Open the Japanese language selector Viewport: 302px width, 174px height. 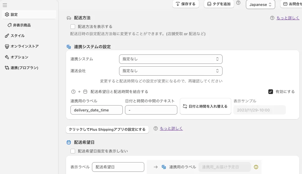pyautogui.click(x=260, y=5)
